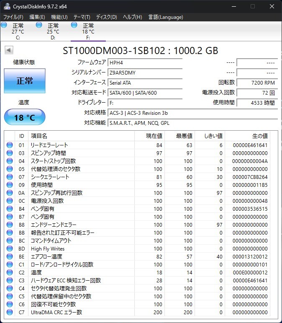Click the 対応機能 field S.M.A.R.T., APM, NCQ, GPL
The width and height of the screenshot is (282, 323).
click(193, 123)
